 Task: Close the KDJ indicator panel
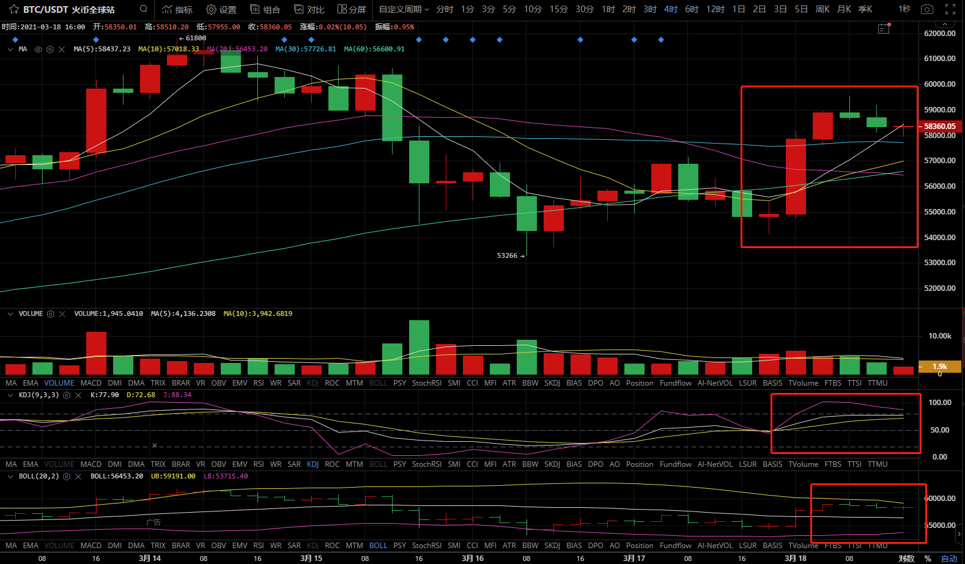(78, 395)
